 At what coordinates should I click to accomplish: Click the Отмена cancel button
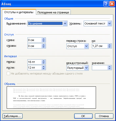click(104, 116)
